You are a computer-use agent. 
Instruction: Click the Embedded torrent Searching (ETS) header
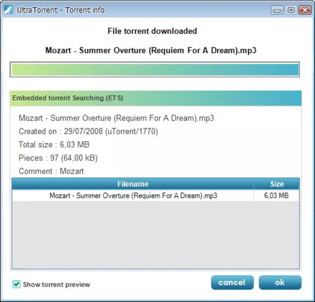tap(156, 98)
